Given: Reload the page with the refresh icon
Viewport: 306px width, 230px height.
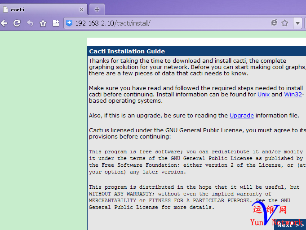Looking at the screenshot, I should pyautogui.click(x=17, y=23).
